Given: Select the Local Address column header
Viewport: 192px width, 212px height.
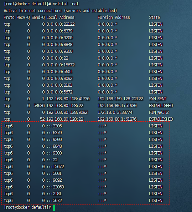Looking at the screenshot, I should (x=60, y=17).
